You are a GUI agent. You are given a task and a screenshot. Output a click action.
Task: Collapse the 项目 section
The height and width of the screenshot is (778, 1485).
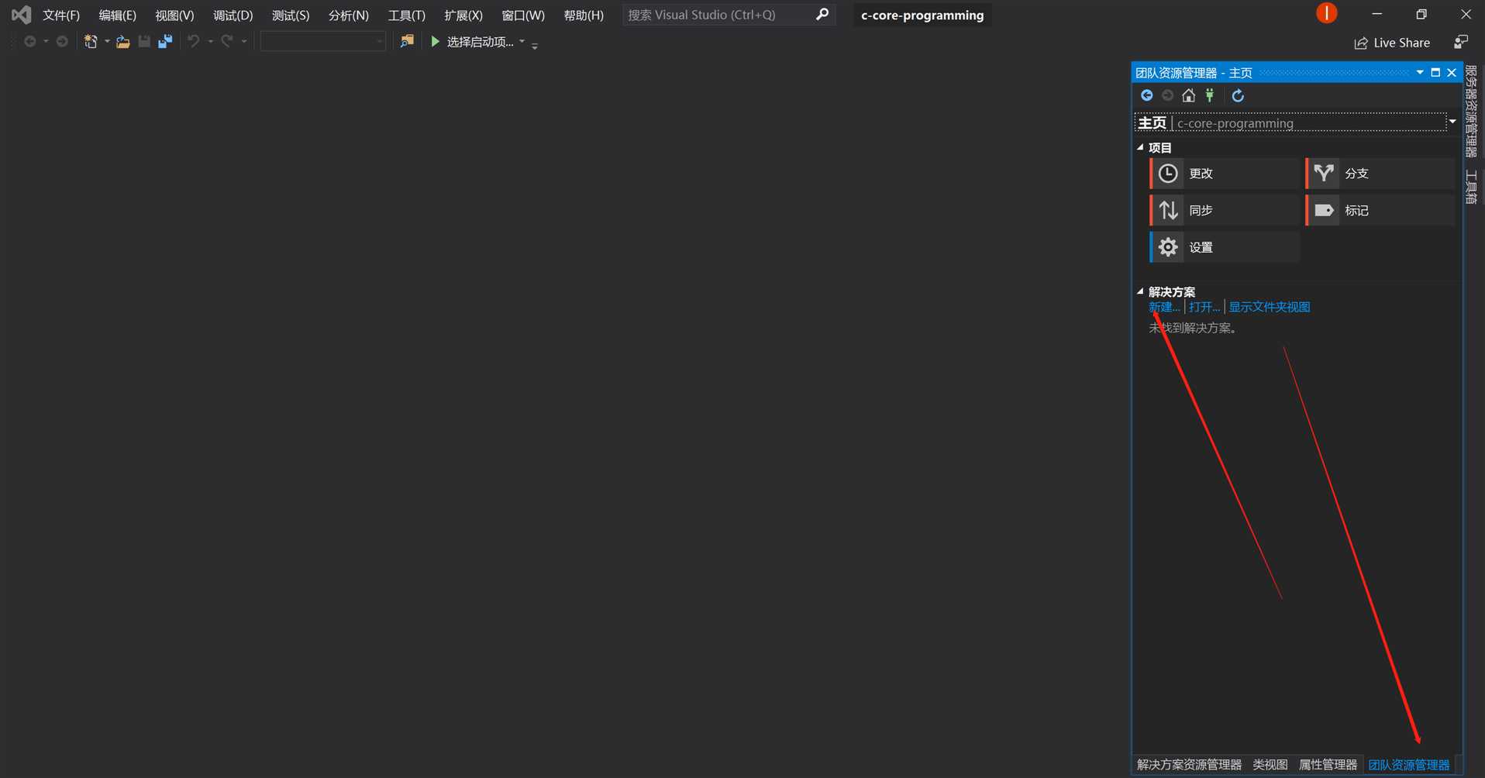pos(1140,147)
